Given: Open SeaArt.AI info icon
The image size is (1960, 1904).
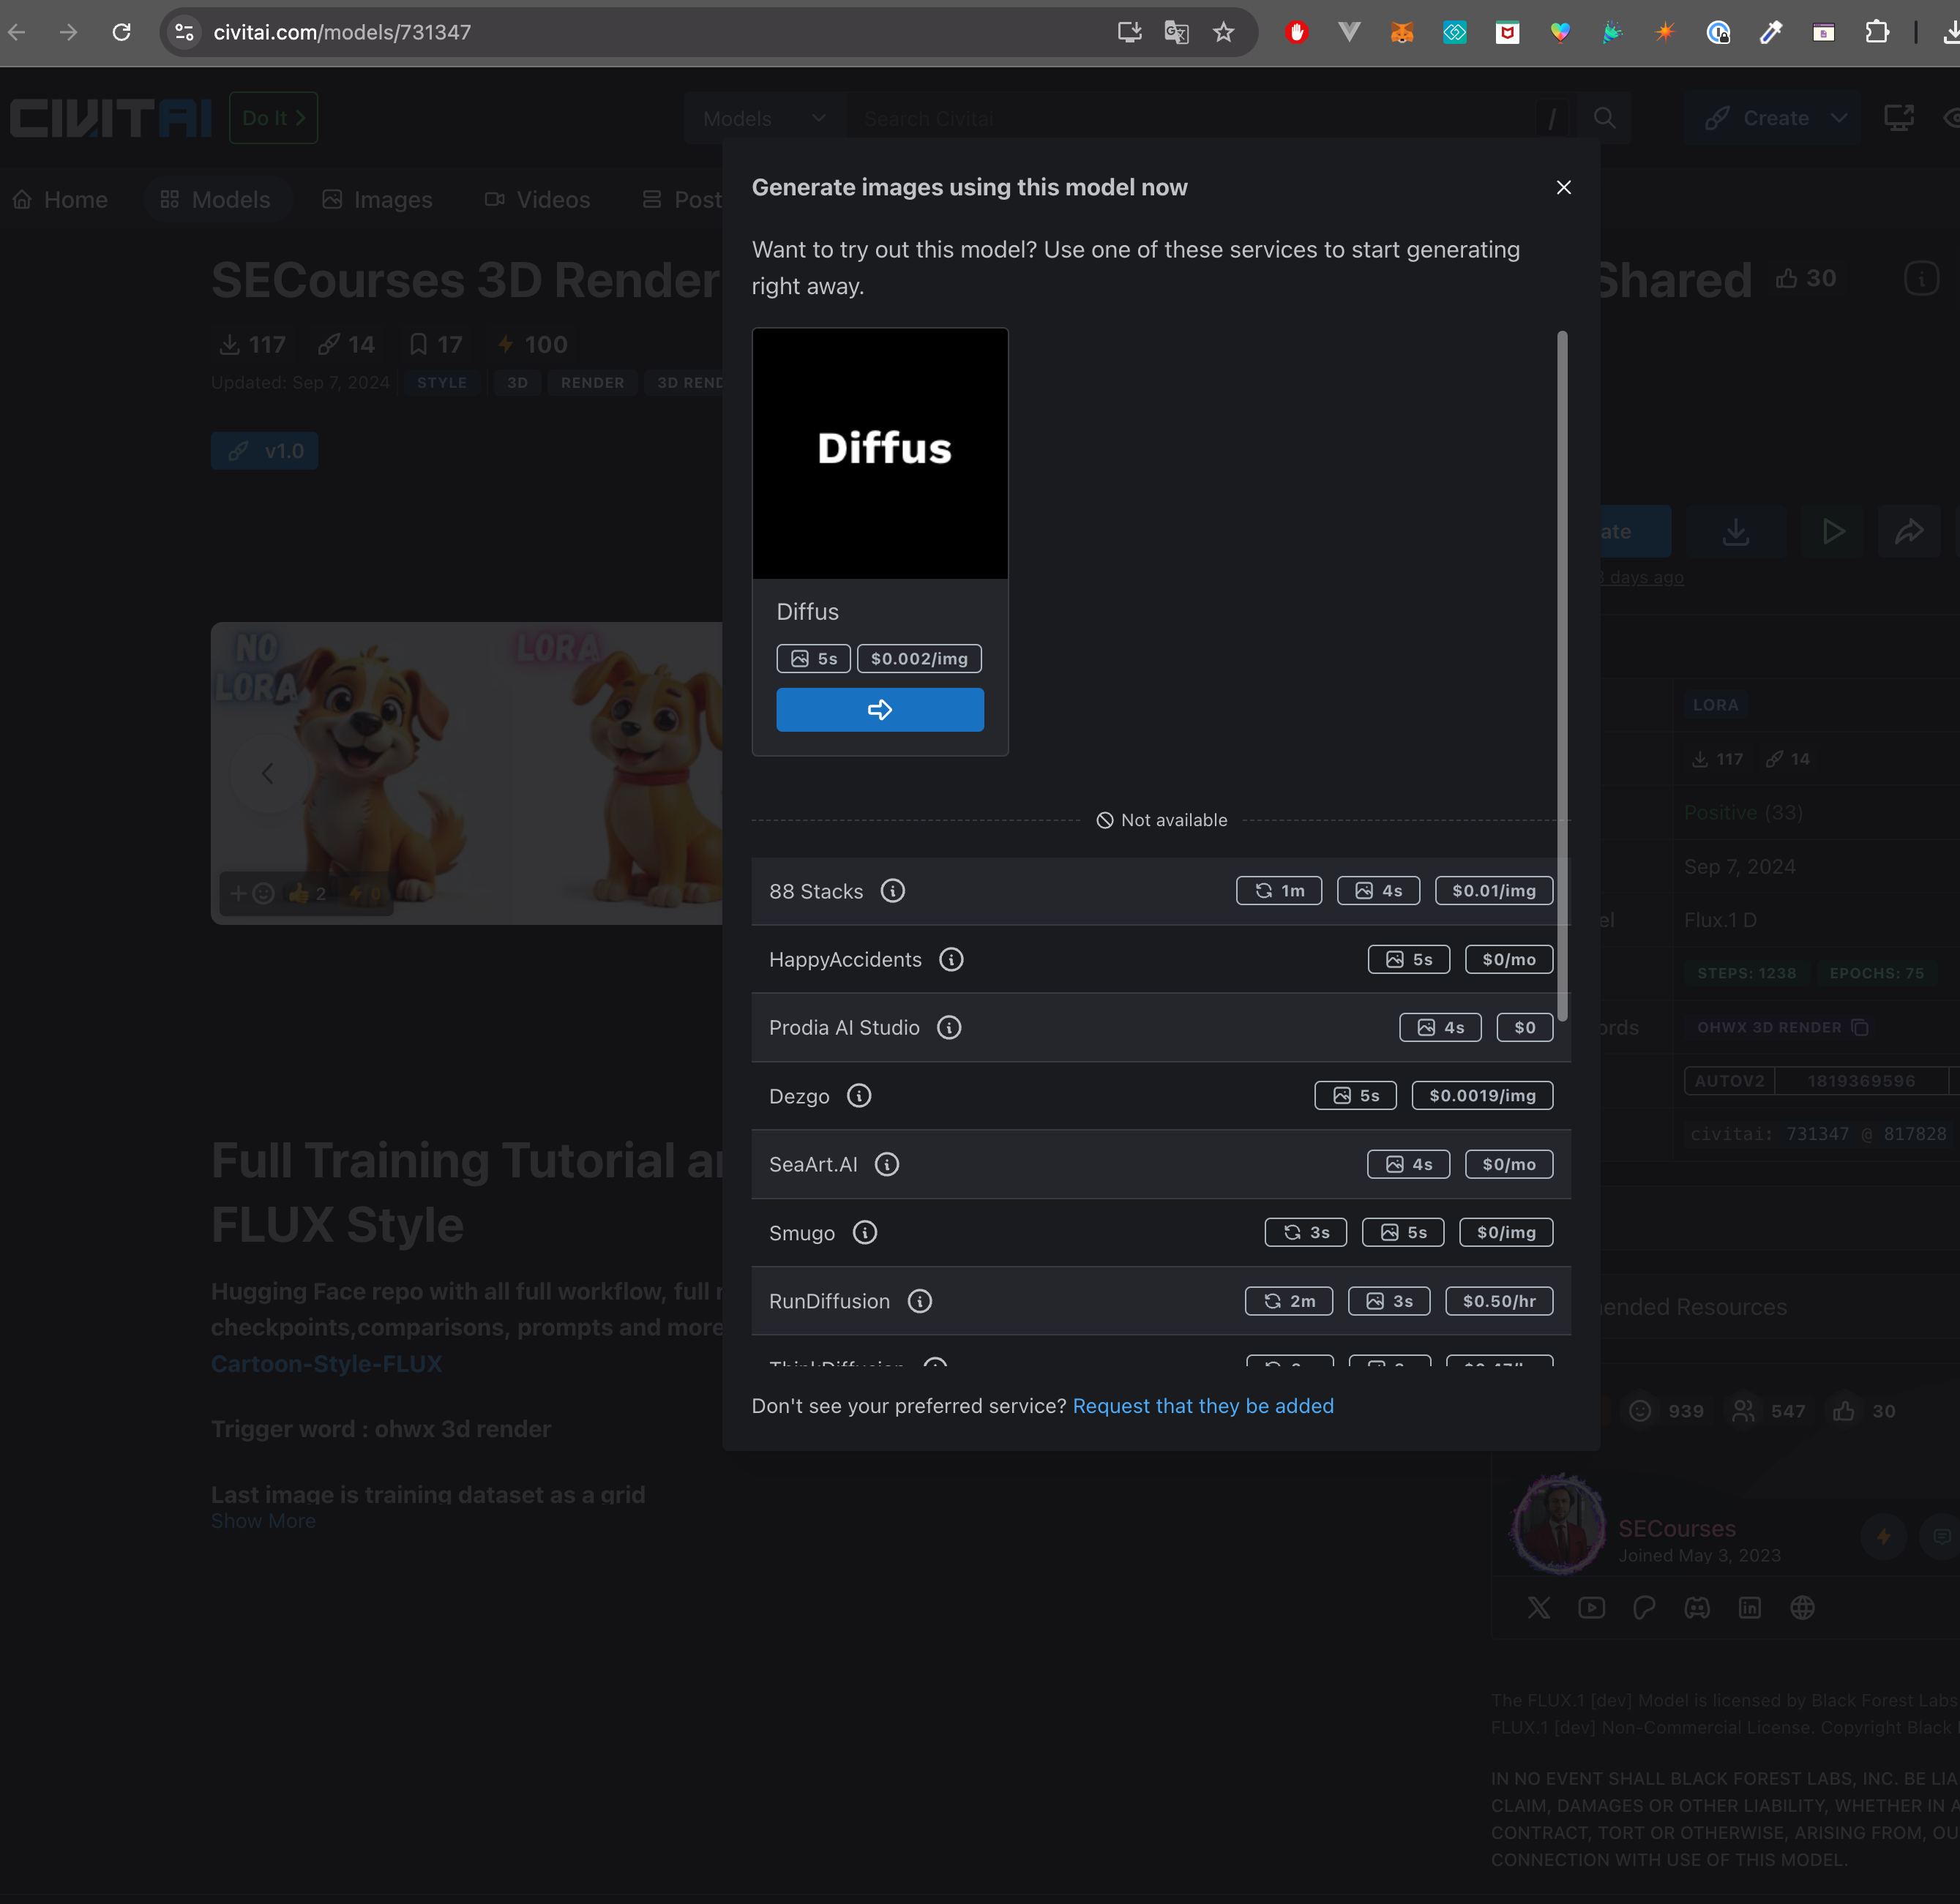Looking at the screenshot, I should tap(886, 1164).
